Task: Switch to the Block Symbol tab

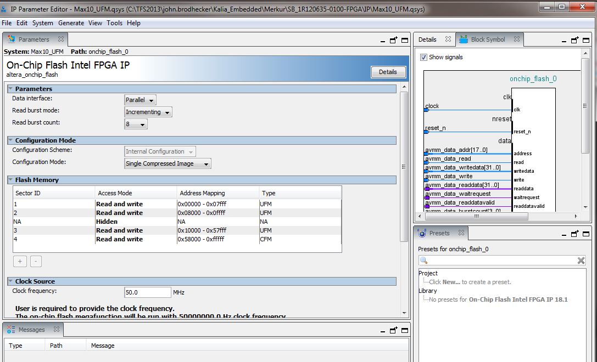Action: click(x=488, y=39)
